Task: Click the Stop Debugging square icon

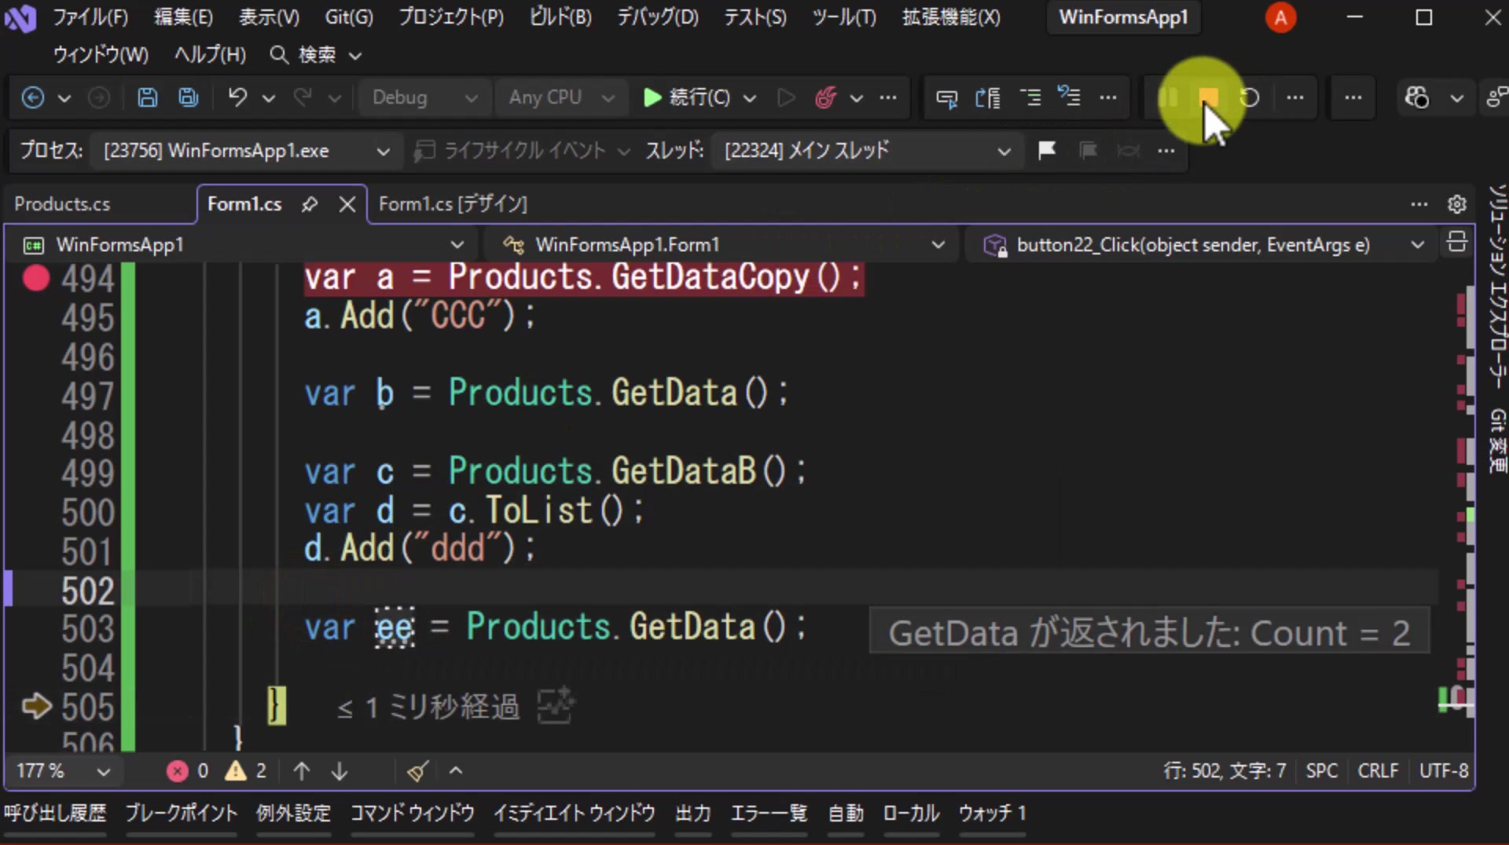Action: coord(1208,97)
